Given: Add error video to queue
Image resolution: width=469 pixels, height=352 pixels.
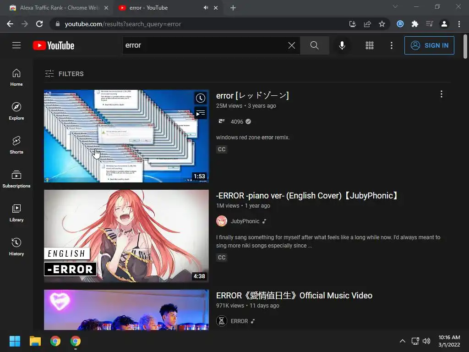Looking at the screenshot, I should [201, 113].
